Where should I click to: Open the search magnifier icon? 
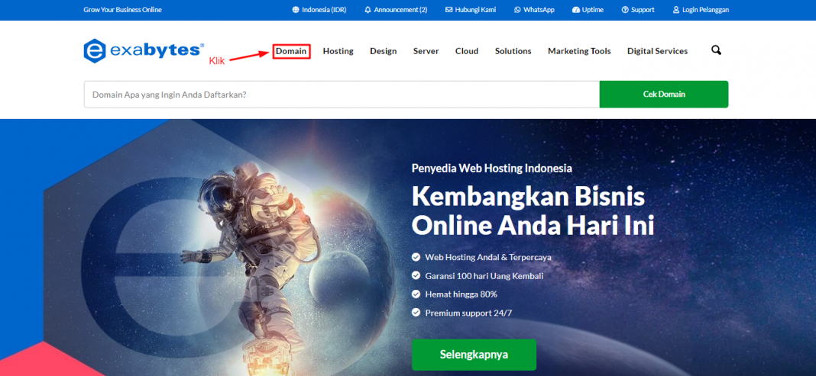coord(716,50)
